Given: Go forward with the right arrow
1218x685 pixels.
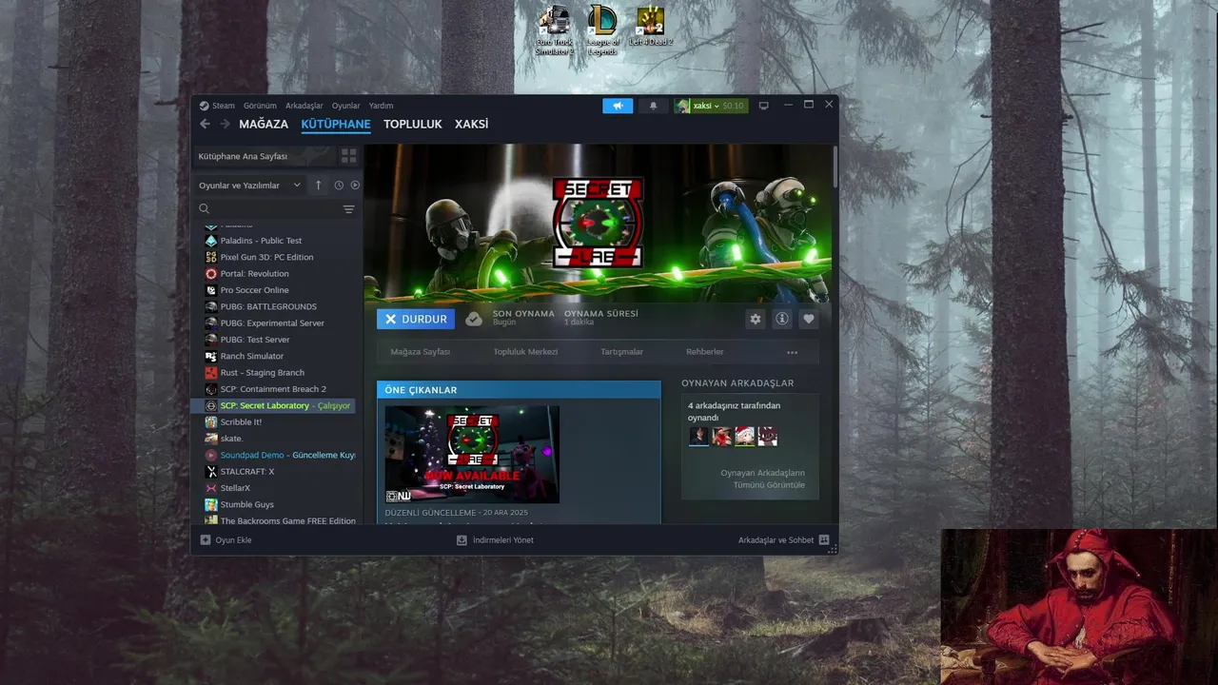Looking at the screenshot, I should tap(226, 124).
